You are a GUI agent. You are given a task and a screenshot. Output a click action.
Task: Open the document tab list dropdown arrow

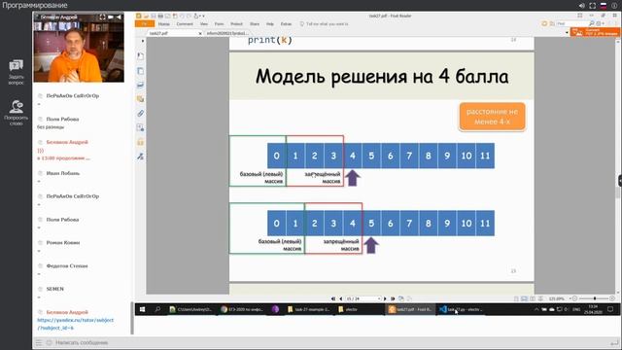pos(567,33)
